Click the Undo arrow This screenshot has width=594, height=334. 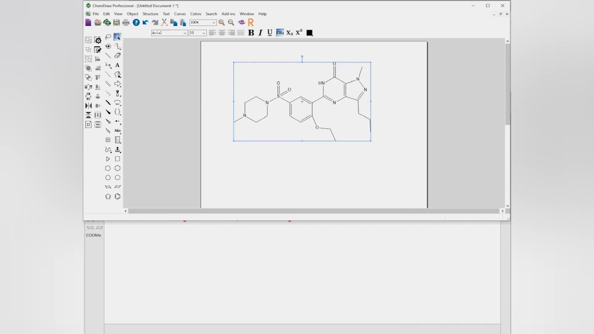click(145, 22)
